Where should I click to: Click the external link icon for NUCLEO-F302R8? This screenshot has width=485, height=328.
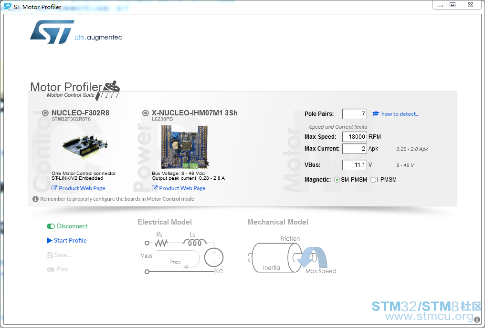[54, 188]
